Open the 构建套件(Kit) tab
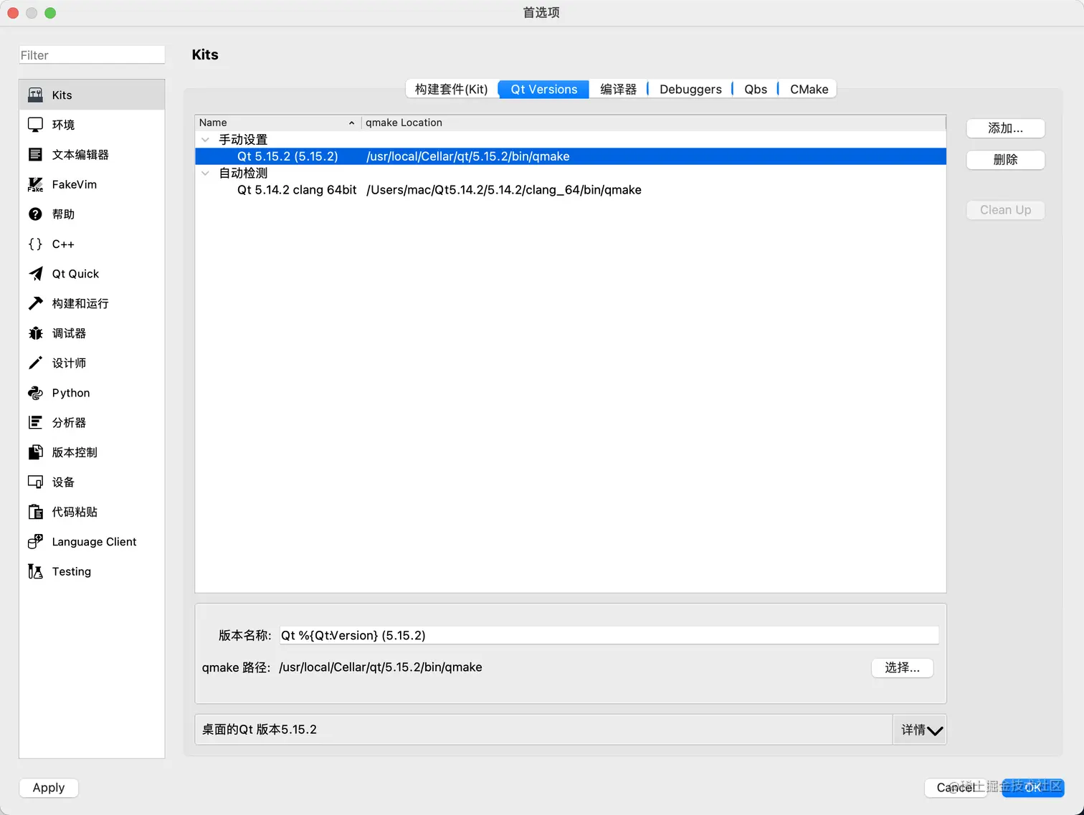 [452, 89]
